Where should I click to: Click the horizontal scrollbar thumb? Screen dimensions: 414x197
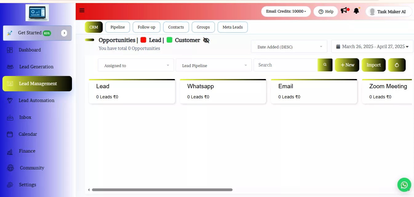[162, 190]
